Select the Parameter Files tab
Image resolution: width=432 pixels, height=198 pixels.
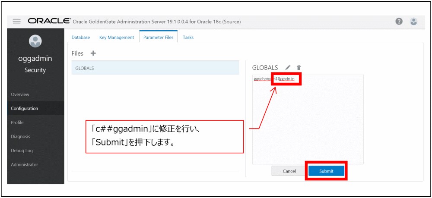point(159,37)
